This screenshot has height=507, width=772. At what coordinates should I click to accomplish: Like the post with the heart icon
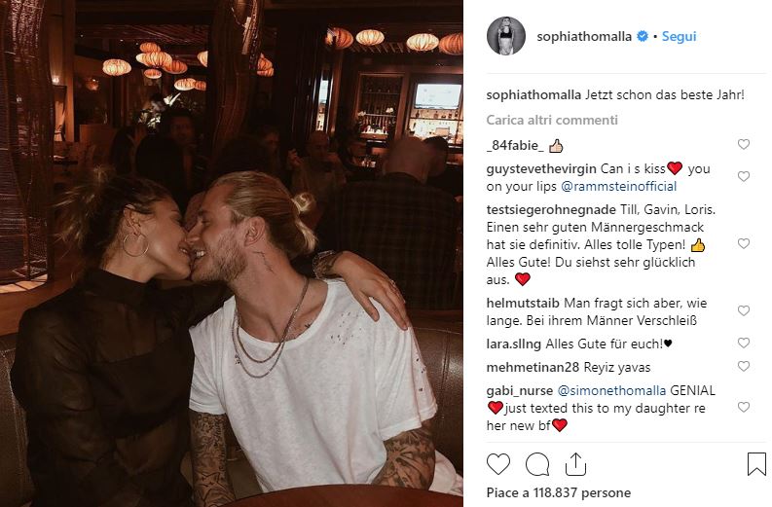[498, 464]
